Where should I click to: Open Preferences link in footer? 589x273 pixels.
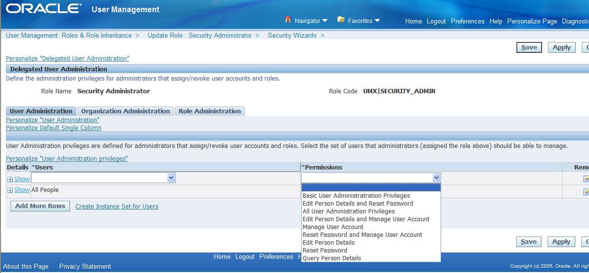coord(276,256)
